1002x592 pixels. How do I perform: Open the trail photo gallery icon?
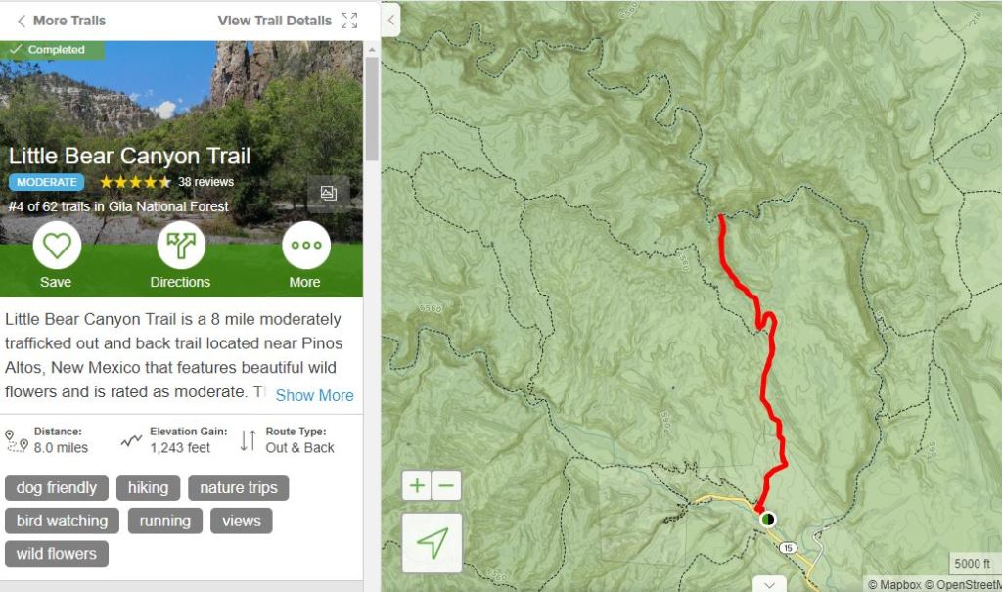point(328,194)
